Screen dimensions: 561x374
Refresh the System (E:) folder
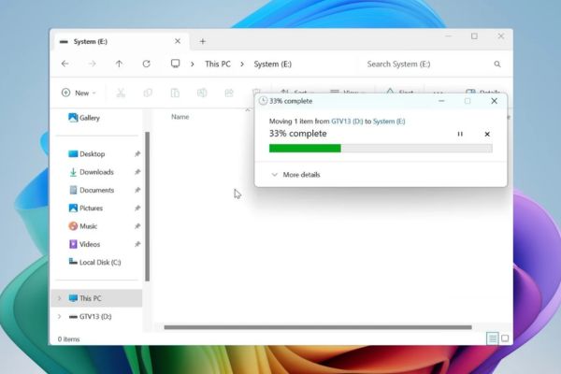146,64
